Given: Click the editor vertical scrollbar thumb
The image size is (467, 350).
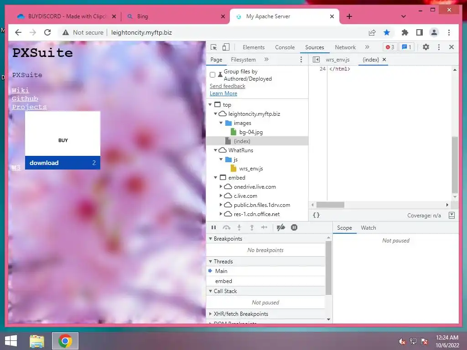Looking at the screenshot, I should tap(455, 165).
